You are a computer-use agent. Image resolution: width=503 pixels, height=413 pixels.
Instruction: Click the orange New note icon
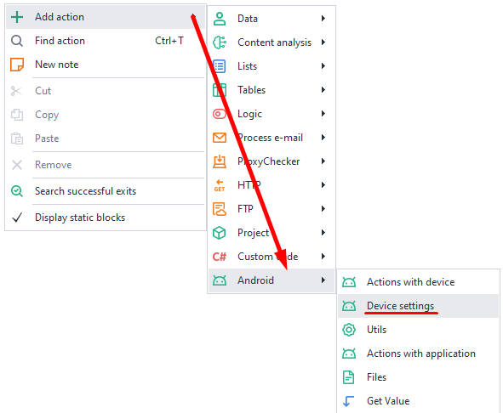(17, 65)
